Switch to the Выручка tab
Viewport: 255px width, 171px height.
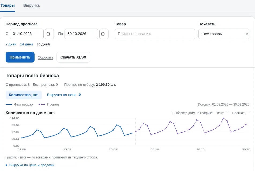[31, 5]
